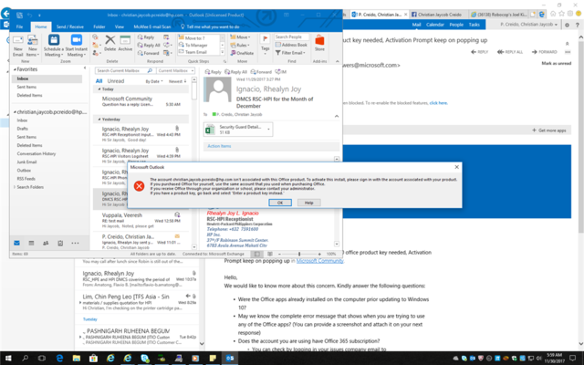Open the Vuppala, Veeresh email
Image resolution: width=584 pixels, height=365 pixels.
pyautogui.click(x=141, y=220)
